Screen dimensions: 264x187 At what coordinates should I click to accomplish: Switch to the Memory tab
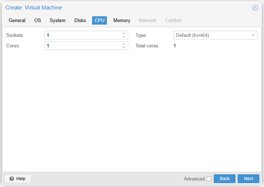122,21
